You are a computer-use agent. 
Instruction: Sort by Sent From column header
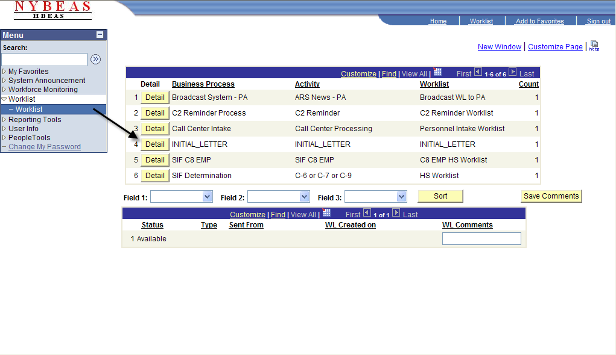246,225
